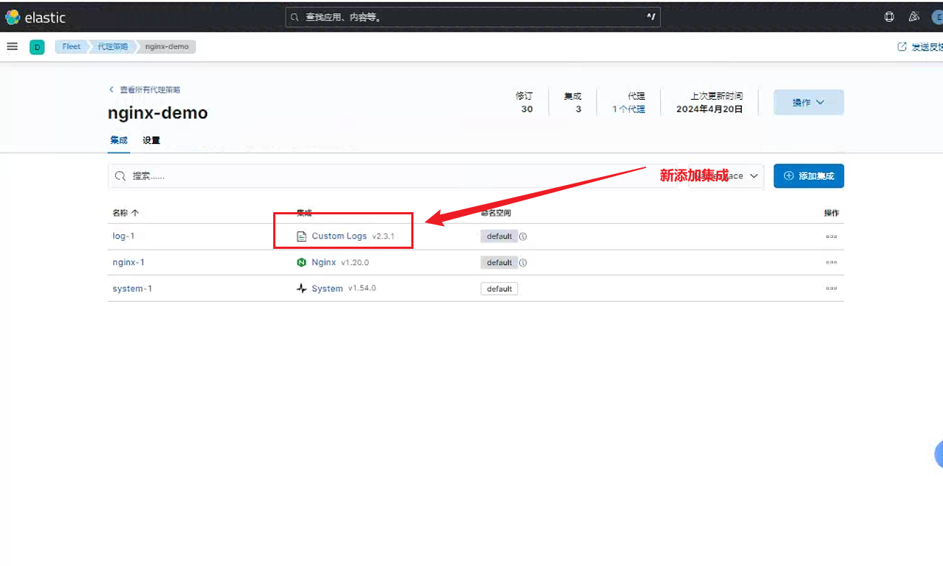Click the revision count 30
This screenshot has width=943, height=566.
(x=527, y=109)
